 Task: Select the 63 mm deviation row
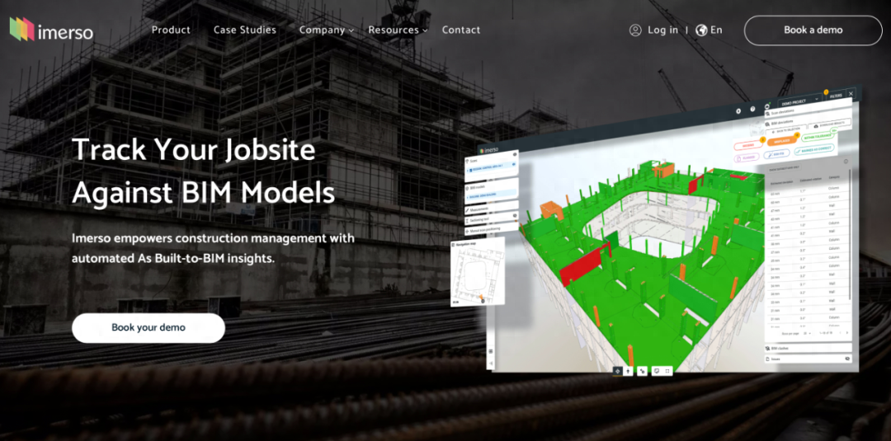coord(809,190)
